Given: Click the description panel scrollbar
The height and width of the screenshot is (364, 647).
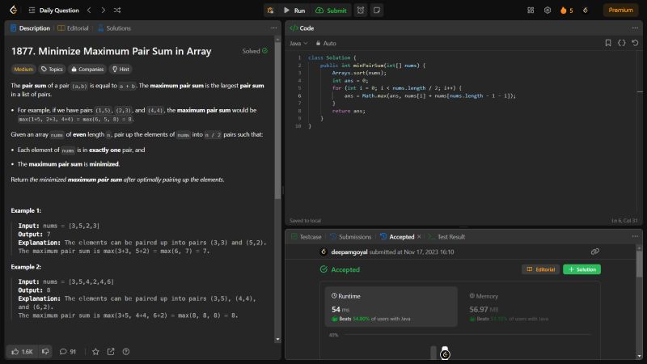Looking at the screenshot, I should click(277, 120).
